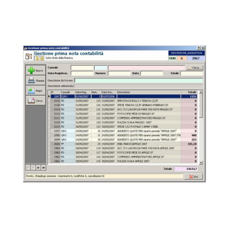Click the current-row arrow indicator of row 2067

point(49,96)
